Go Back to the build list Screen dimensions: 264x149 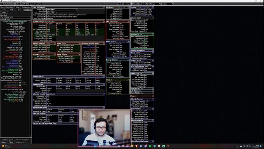(x=4, y=4)
